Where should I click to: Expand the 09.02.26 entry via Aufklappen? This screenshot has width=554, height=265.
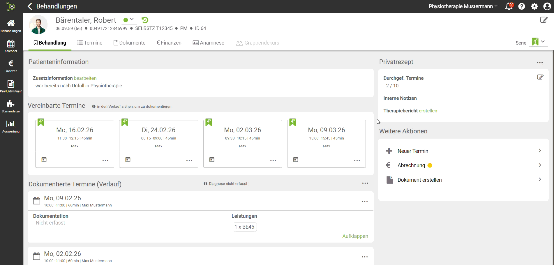point(355,236)
